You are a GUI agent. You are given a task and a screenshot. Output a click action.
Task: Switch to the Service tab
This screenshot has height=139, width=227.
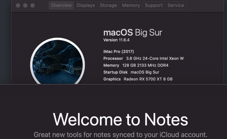tap(176, 5)
